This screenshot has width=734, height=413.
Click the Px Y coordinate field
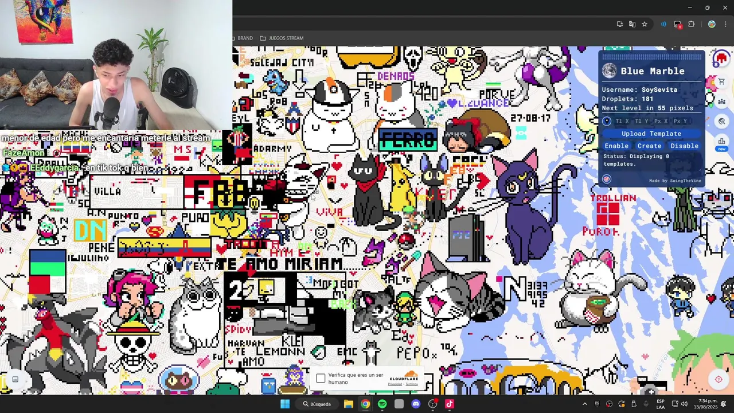point(680,121)
